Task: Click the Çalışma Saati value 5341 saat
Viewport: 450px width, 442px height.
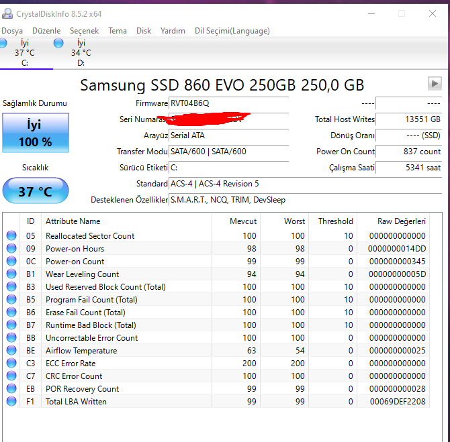Action: (408, 168)
